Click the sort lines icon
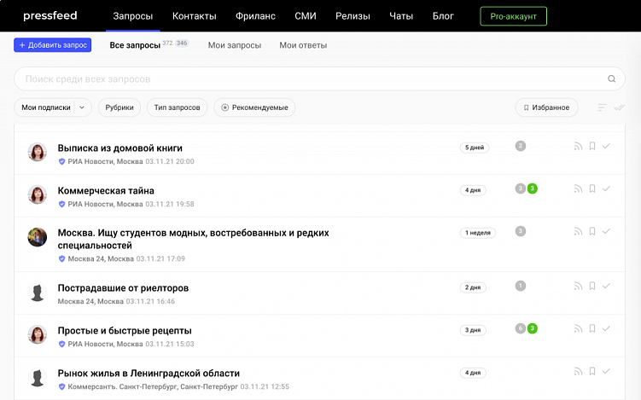This screenshot has width=641, height=400. pyautogui.click(x=602, y=107)
